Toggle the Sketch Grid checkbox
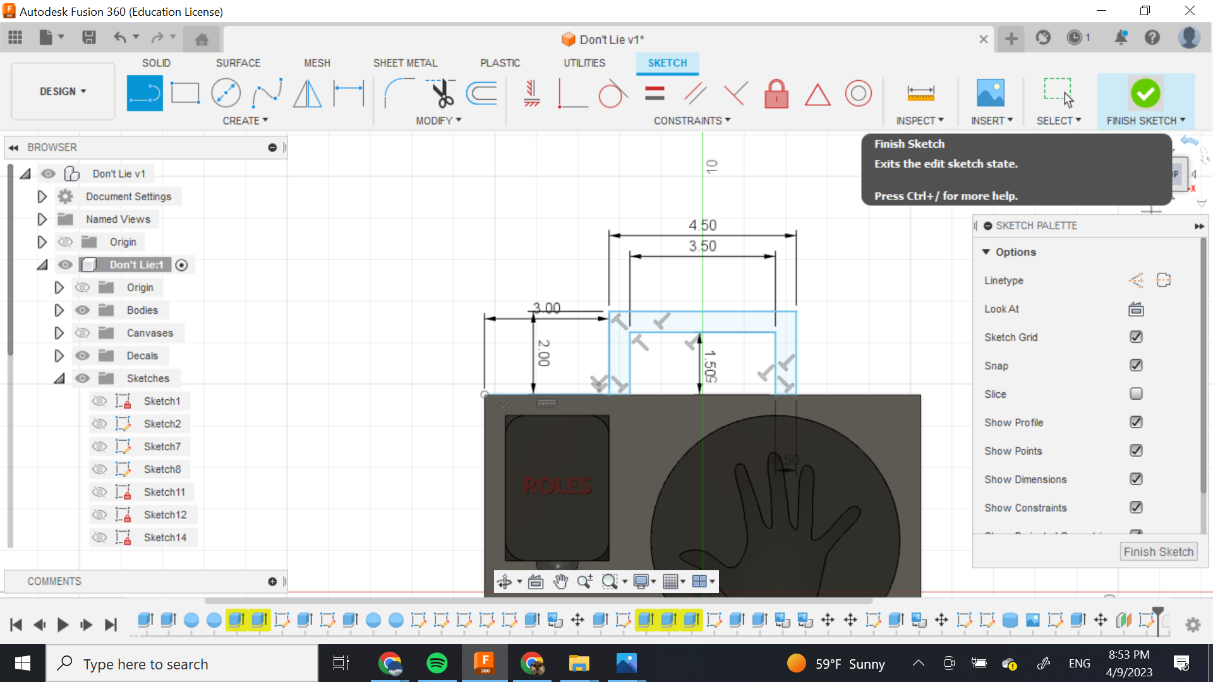 tap(1136, 337)
